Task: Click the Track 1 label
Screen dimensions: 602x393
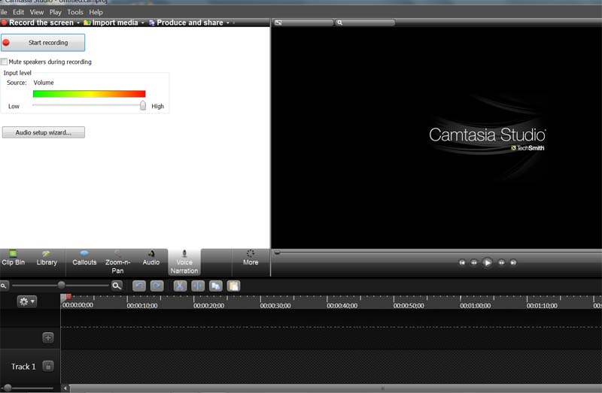Action: click(x=23, y=367)
